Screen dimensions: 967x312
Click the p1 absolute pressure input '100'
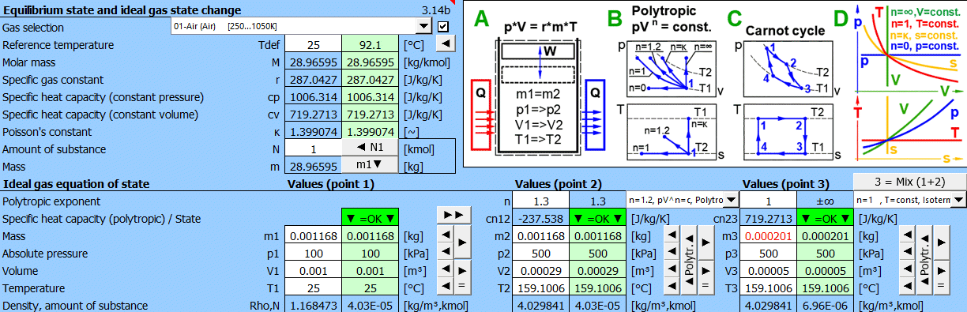point(314,253)
